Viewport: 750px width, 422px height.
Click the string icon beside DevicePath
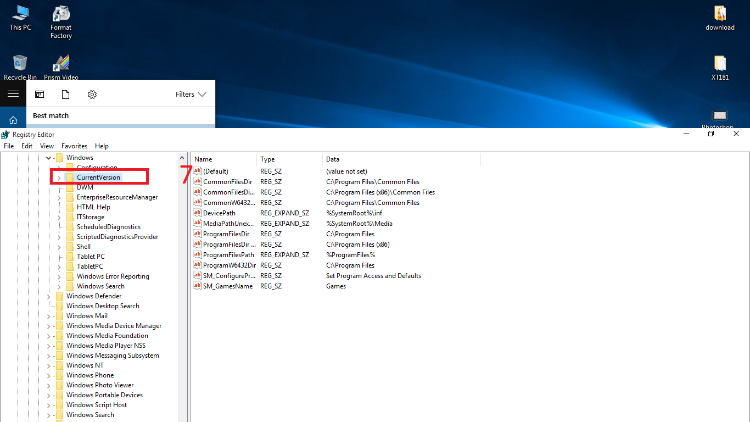(198, 213)
